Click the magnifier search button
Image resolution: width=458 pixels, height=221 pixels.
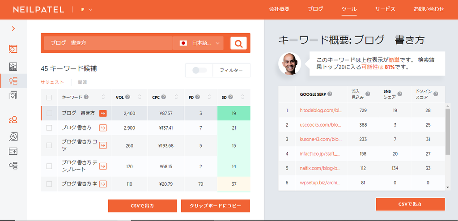point(238,43)
